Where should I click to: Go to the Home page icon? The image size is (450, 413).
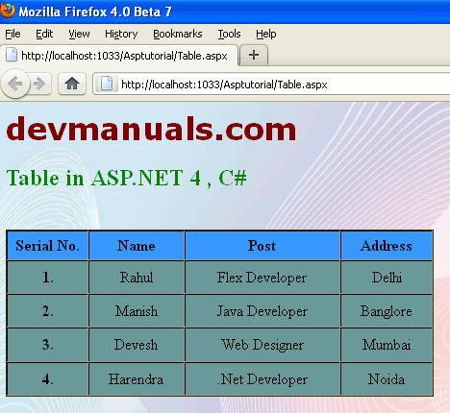72,84
